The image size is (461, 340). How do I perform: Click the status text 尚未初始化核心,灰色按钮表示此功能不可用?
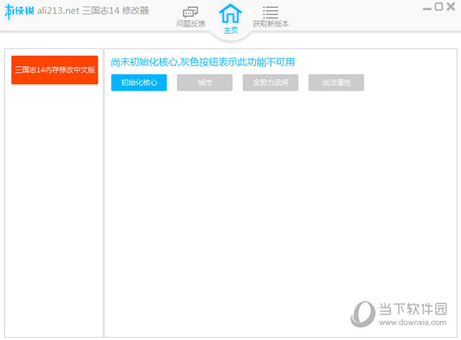203,62
